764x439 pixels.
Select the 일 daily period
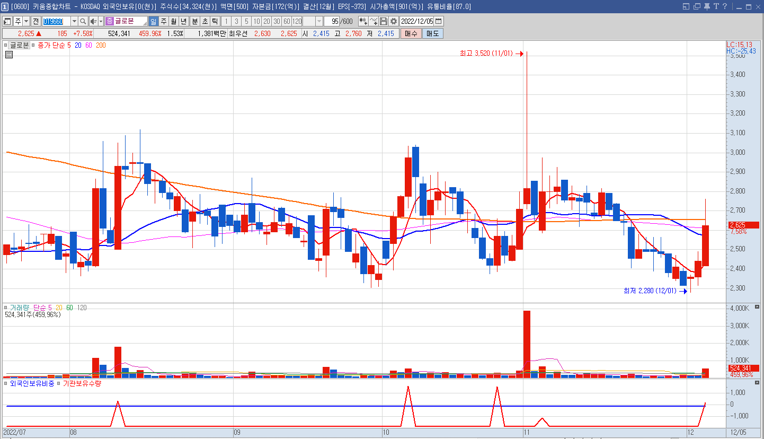point(154,21)
